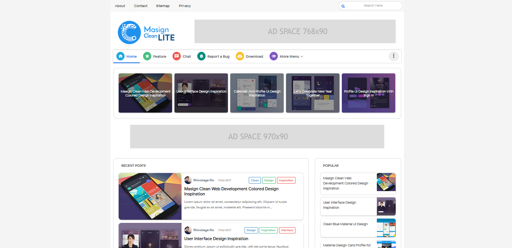Click the Masign Clean Lite logo

tap(146, 32)
